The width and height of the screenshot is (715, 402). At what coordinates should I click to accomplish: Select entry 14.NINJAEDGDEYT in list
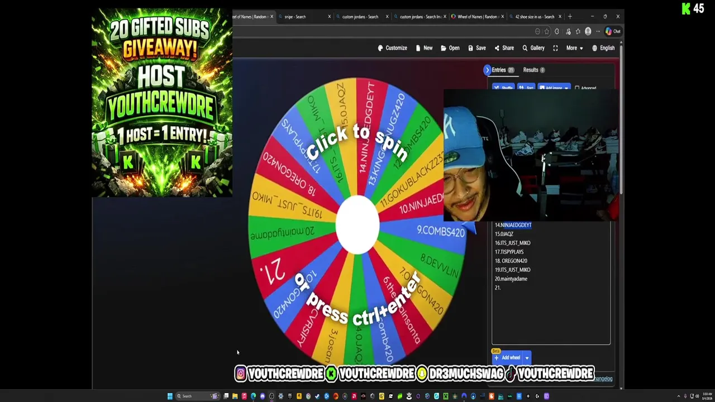pos(513,225)
